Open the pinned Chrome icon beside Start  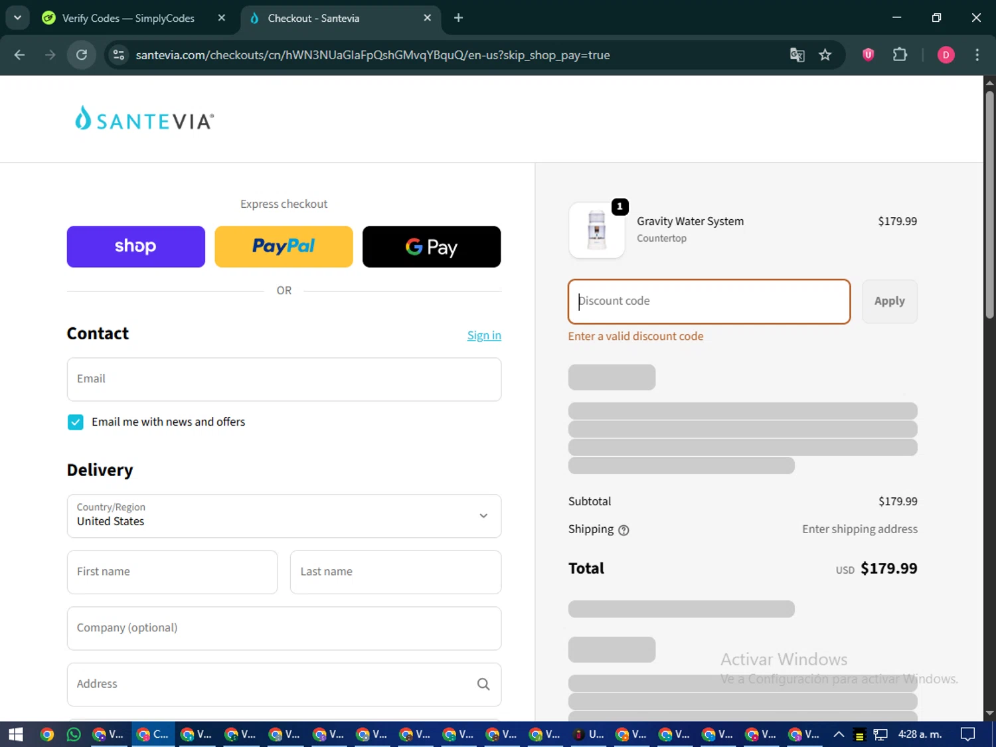coord(46,734)
